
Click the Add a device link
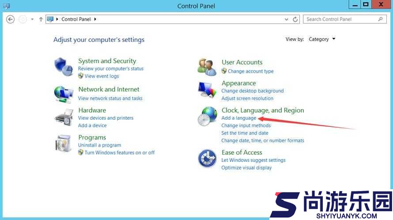[92, 125]
